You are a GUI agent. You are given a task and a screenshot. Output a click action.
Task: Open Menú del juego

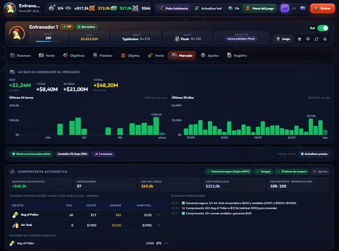point(260,8)
